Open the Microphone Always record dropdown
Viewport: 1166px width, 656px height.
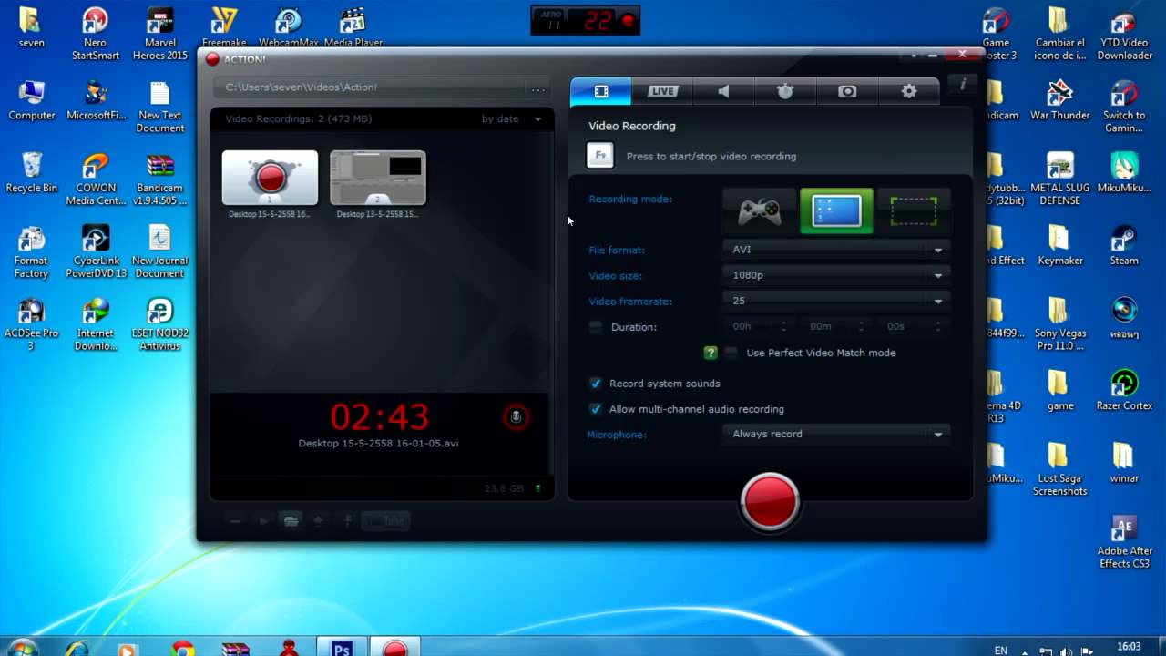coord(836,434)
